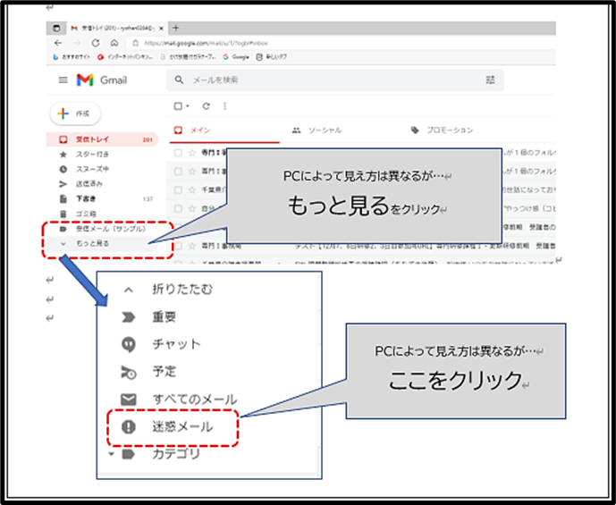The height and width of the screenshot is (505, 616).
Task: Switch to the プロモーション tab
Action: (443, 130)
